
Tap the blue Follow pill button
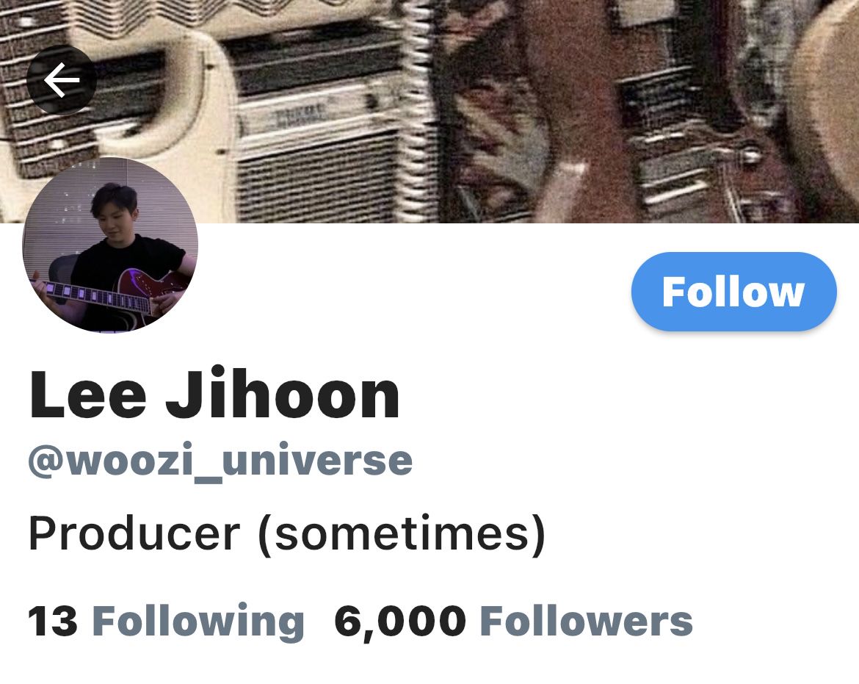point(733,292)
